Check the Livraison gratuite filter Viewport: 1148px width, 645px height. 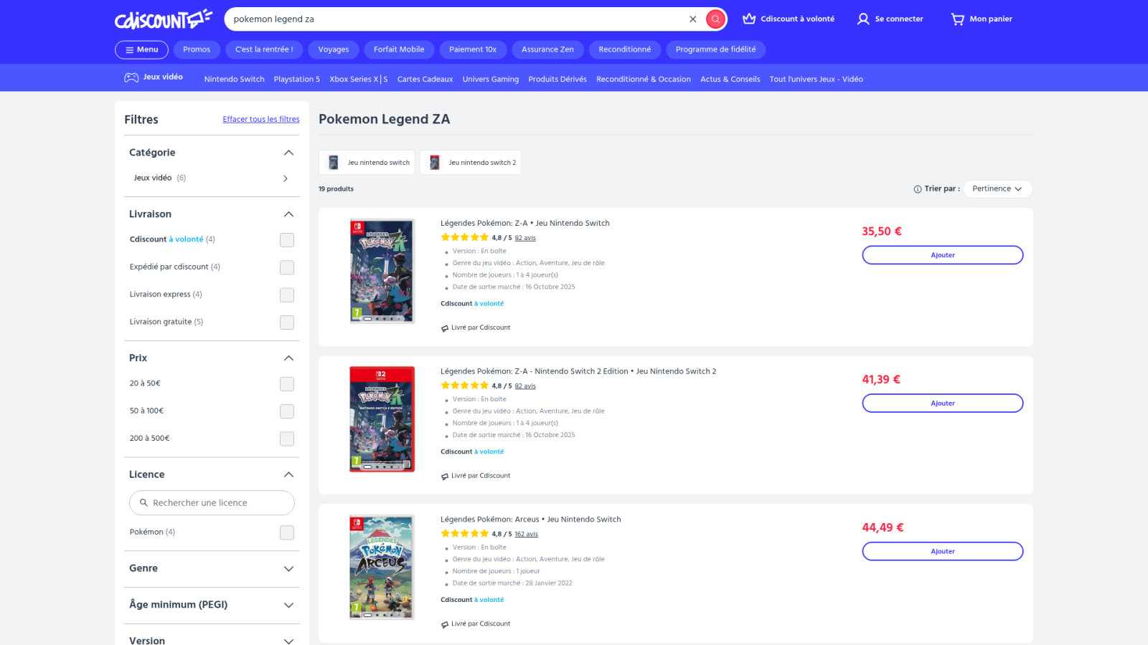(287, 322)
